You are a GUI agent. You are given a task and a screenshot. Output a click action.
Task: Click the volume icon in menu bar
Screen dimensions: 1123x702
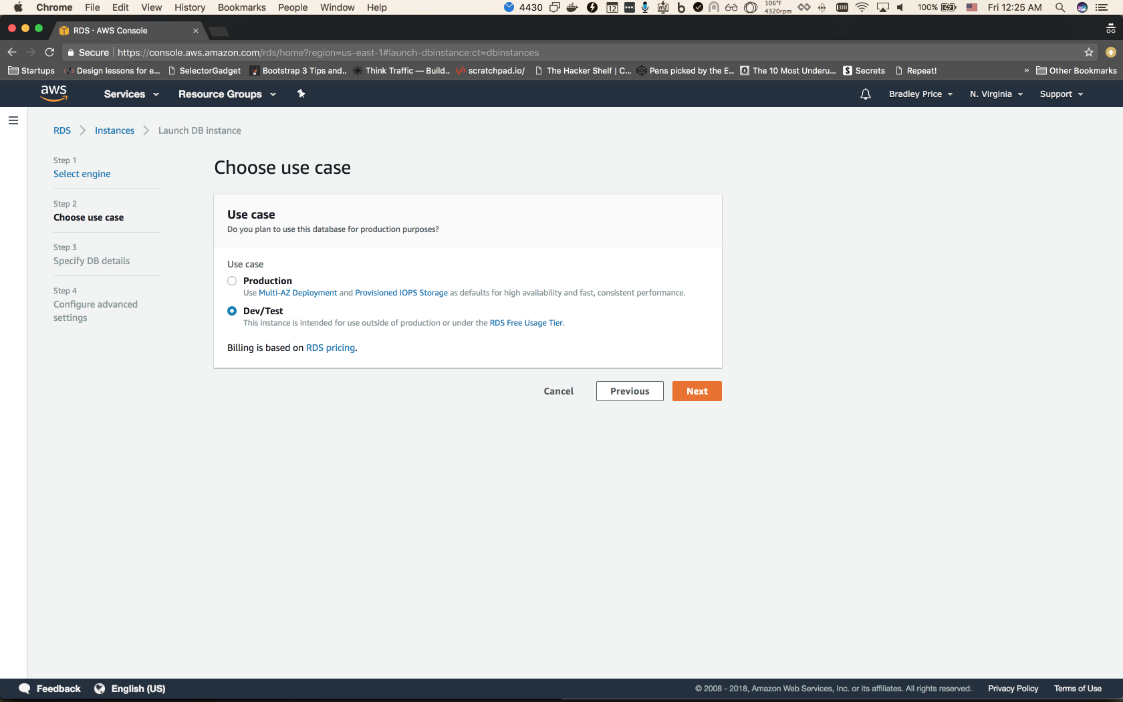pos(900,7)
